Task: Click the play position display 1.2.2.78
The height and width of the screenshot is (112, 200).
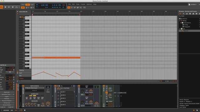Action: coord(56,5)
